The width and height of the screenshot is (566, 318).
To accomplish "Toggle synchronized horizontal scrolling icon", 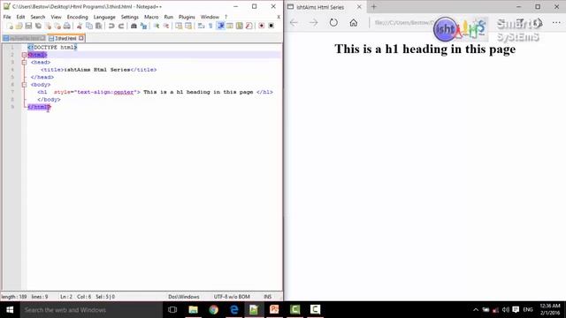I will click(x=188, y=26).
